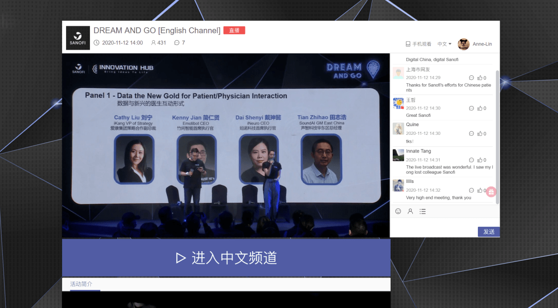558x308 pixels.
Task: Click the user icon in chat toolbar
Action: [x=410, y=211]
